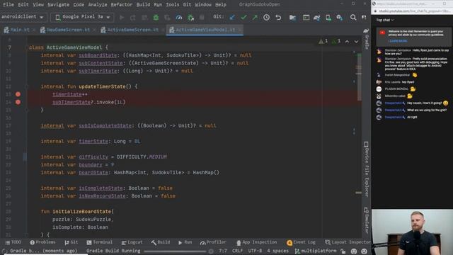This screenshot has height=255, width=453.
Task: Click the sad face feedback icon
Action: coord(364,251)
